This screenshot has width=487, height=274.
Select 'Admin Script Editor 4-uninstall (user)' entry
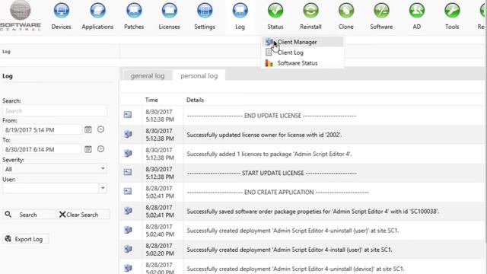292,231
